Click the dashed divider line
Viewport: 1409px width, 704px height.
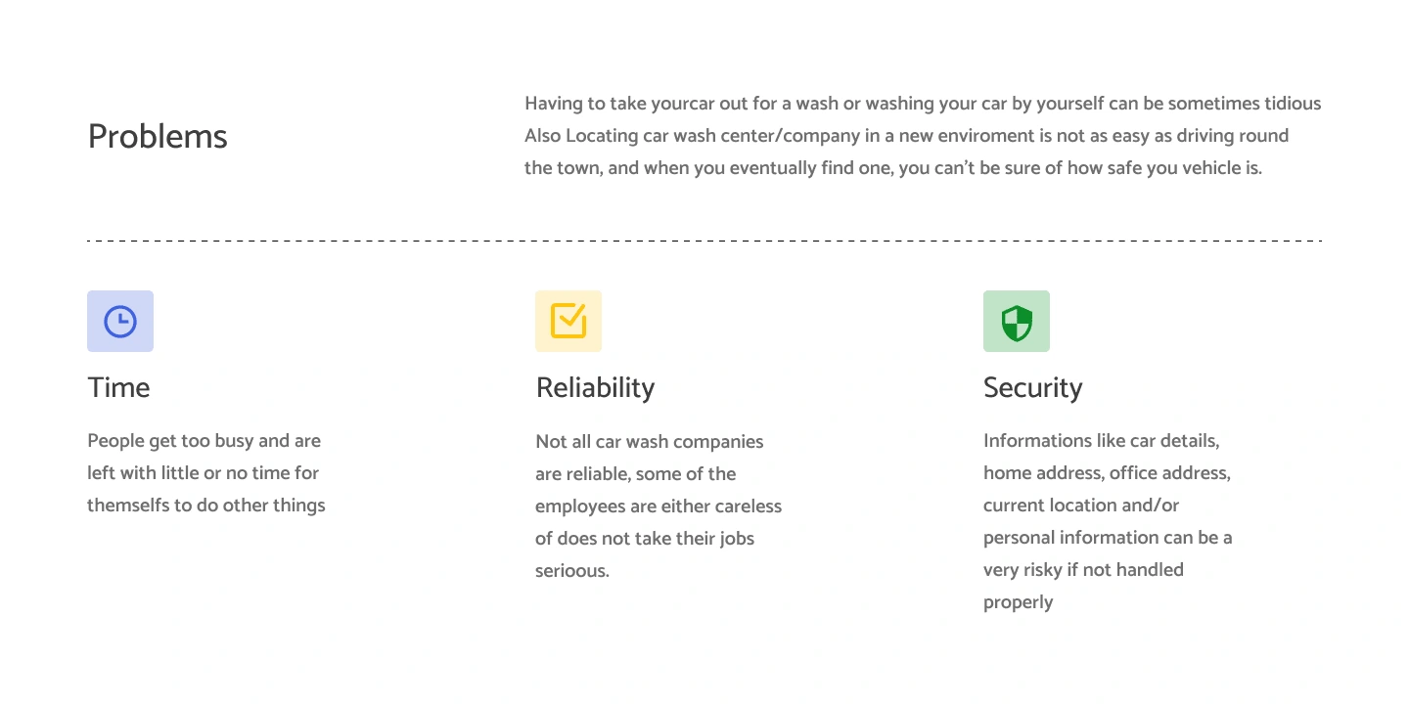point(704,241)
